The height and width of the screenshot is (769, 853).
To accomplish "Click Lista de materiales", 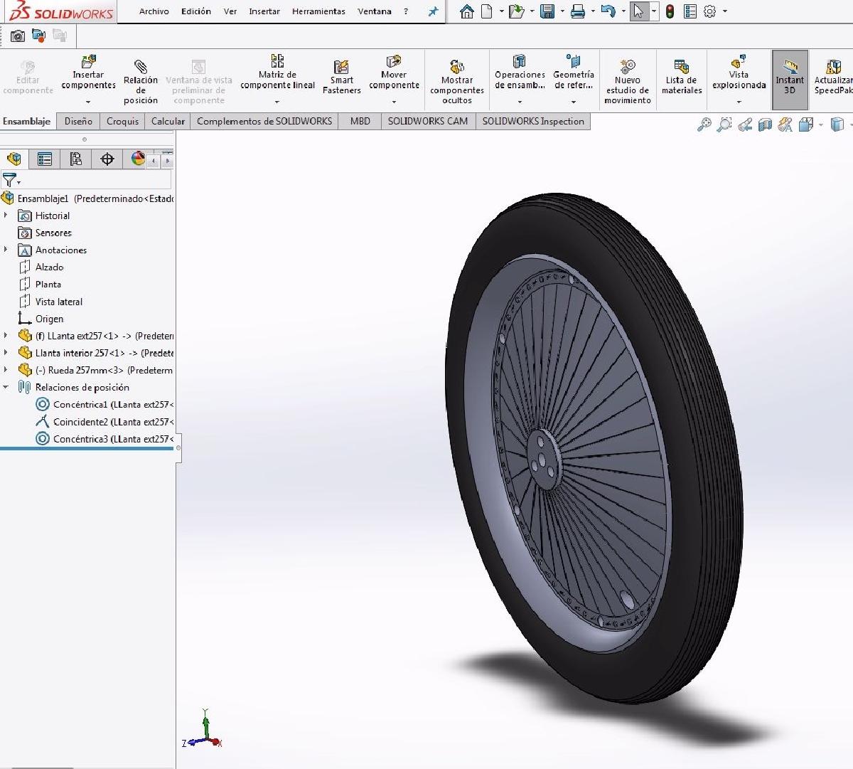I will pyautogui.click(x=682, y=76).
